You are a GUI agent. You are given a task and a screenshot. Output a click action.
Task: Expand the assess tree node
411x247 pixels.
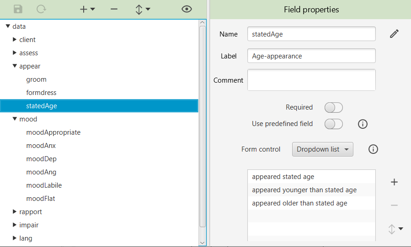[15, 53]
